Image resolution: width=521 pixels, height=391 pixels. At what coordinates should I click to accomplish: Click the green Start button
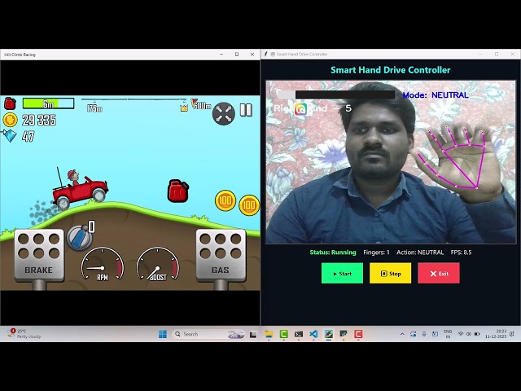pyautogui.click(x=342, y=274)
